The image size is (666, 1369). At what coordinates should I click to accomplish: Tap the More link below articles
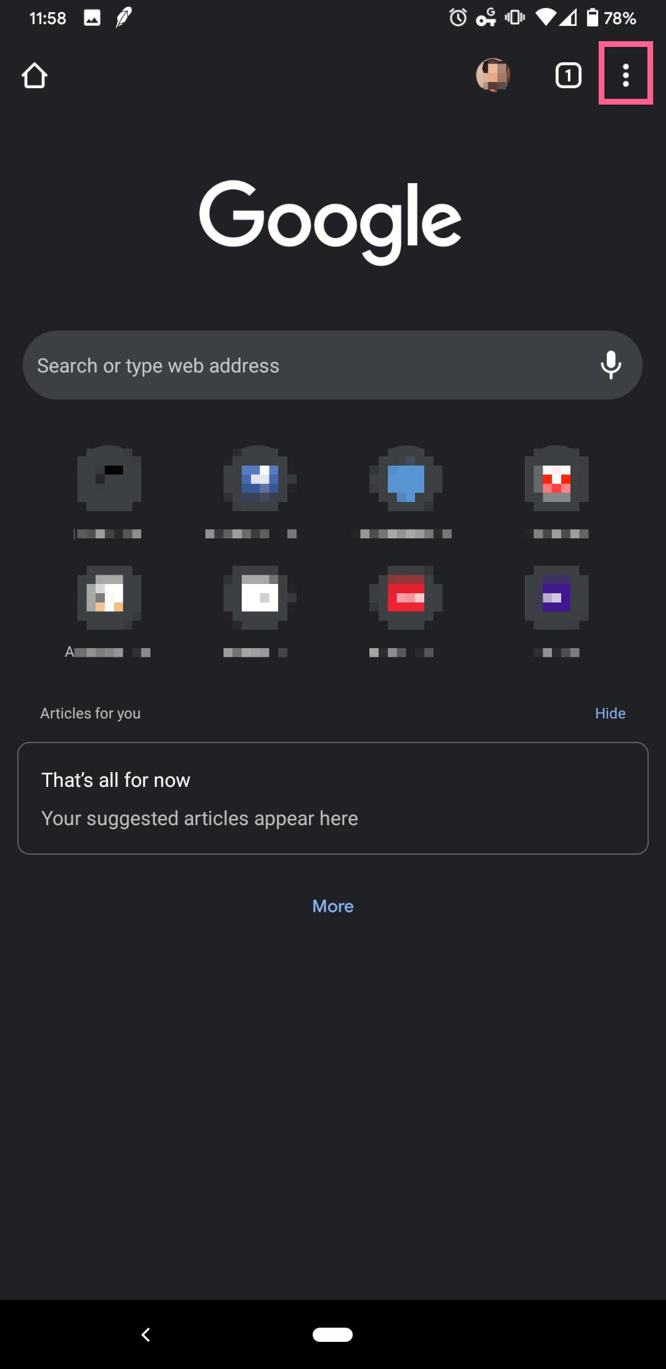(x=333, y=906)
